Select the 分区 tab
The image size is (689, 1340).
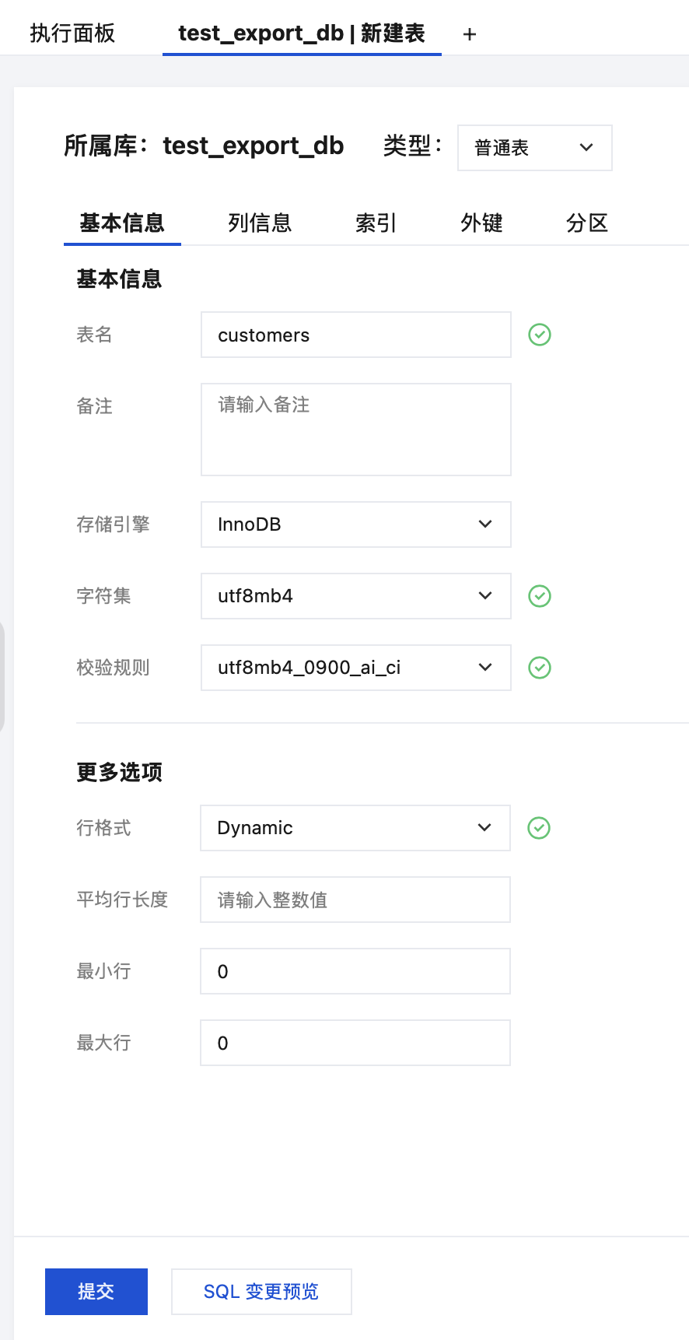click(586, 223)
